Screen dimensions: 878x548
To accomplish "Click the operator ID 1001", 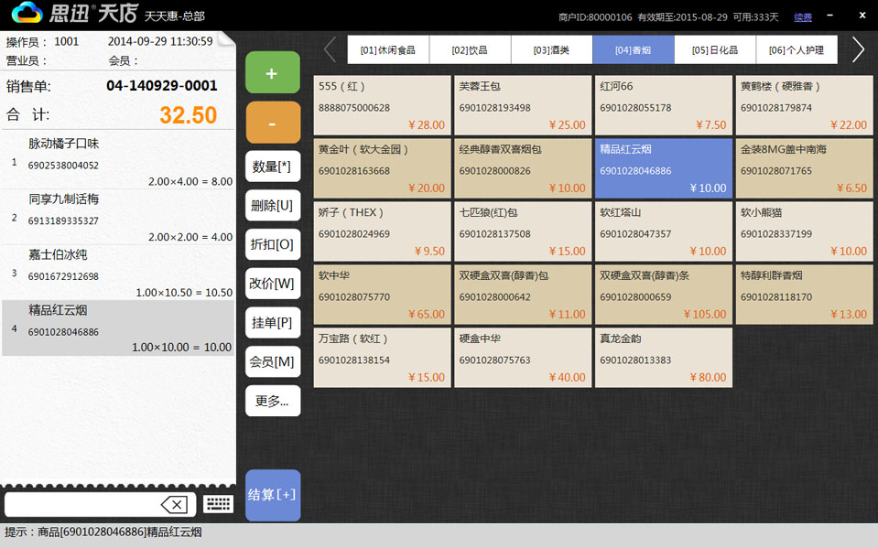I will [67, 41].
